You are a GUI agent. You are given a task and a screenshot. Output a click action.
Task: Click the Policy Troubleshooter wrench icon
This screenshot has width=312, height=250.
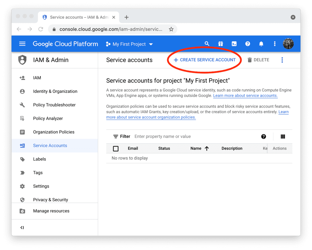point(22,105)
